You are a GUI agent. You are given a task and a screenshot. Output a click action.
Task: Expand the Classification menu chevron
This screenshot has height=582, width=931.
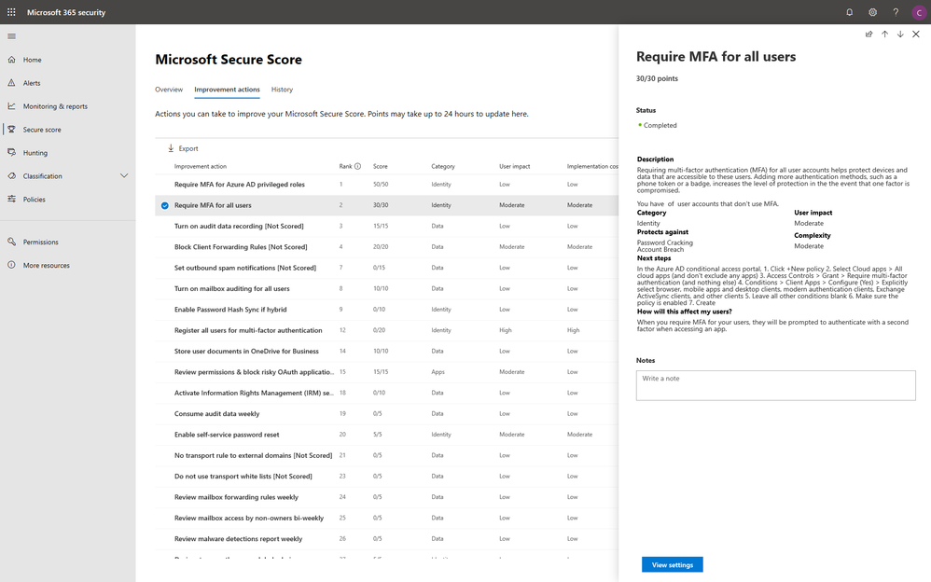[123, 175]
